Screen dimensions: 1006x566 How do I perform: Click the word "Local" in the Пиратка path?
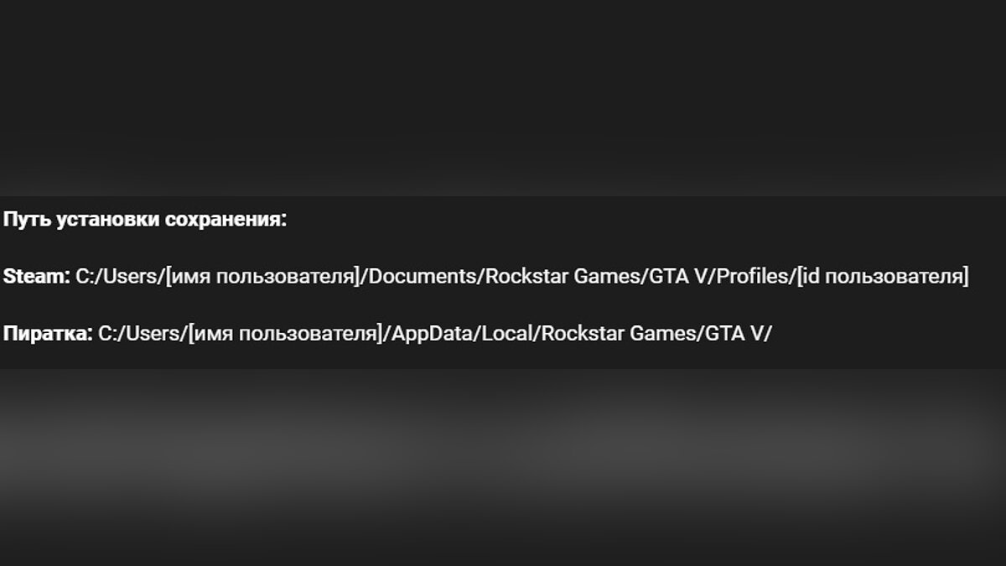[x=506, y=334]
